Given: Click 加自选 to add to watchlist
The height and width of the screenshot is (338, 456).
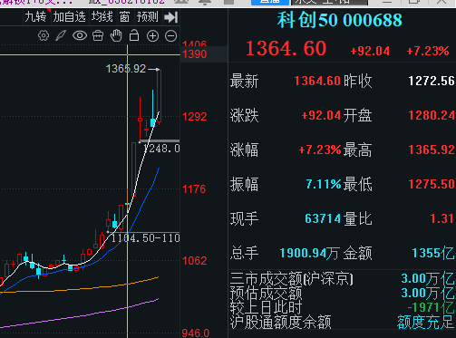Looking at the screenshot, I should (x=70, y=17).
